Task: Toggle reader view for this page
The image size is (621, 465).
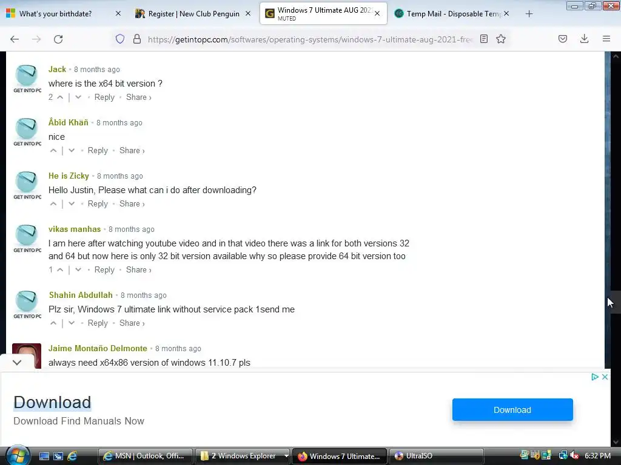Action: 483,39
